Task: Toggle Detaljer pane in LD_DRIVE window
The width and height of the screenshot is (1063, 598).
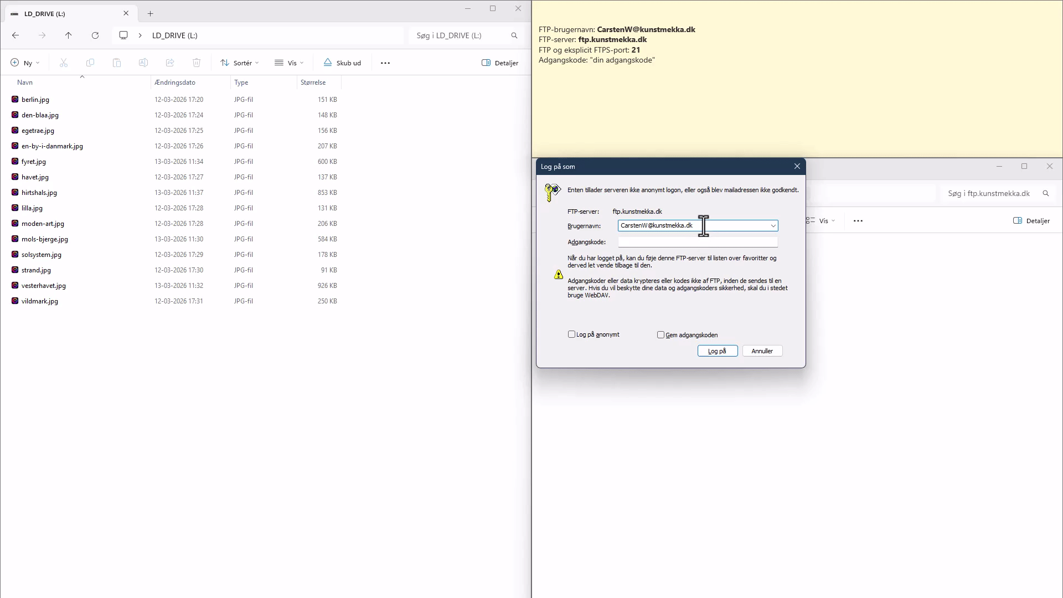Action: click(500, 63)
